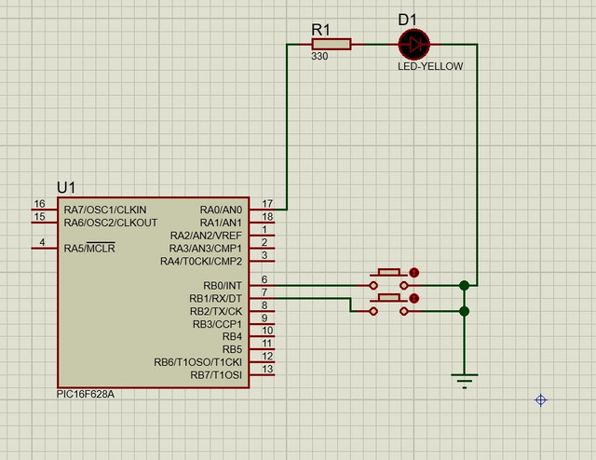Click pin RB1/RX/DT label
Image resolution: width=596 pixels, height=460 pixels.
[x=215, y=298]
